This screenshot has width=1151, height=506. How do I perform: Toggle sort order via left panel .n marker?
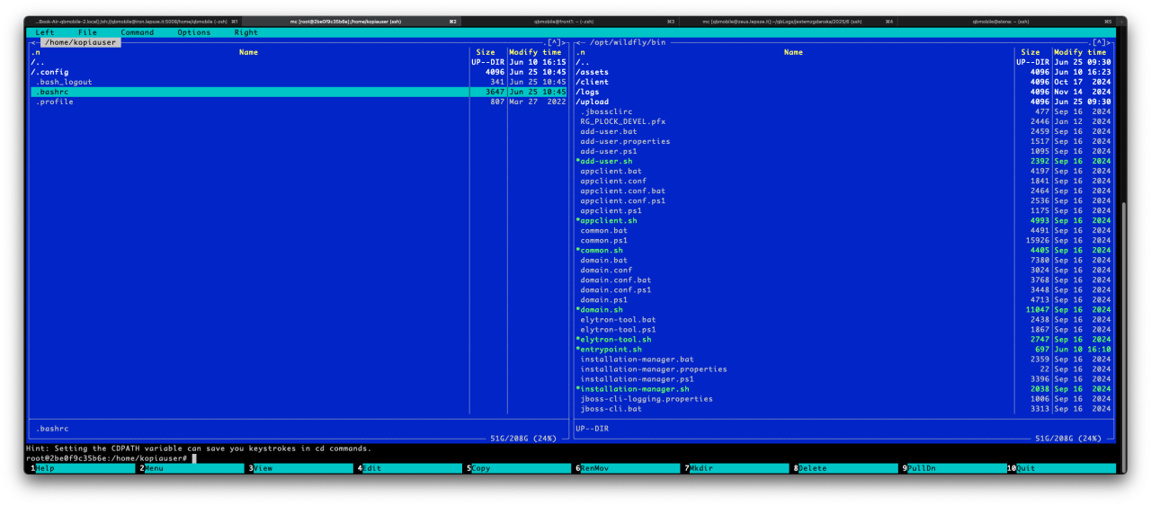35,52
